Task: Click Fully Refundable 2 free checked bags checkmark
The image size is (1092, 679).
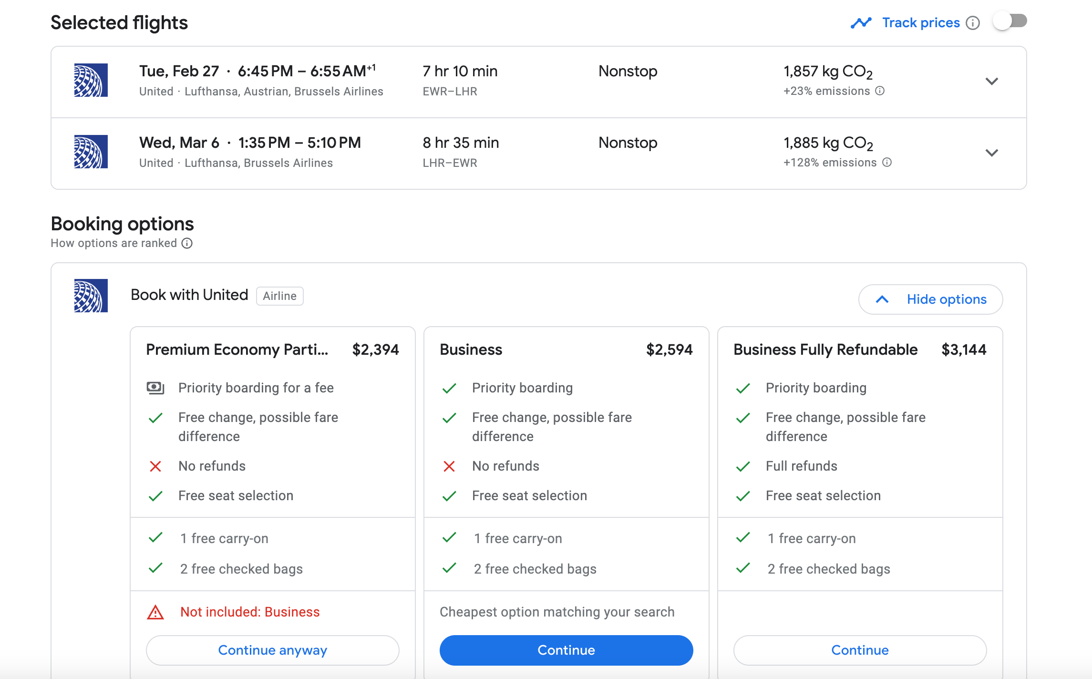Action: pyautogui.click(x=743, y=568)
